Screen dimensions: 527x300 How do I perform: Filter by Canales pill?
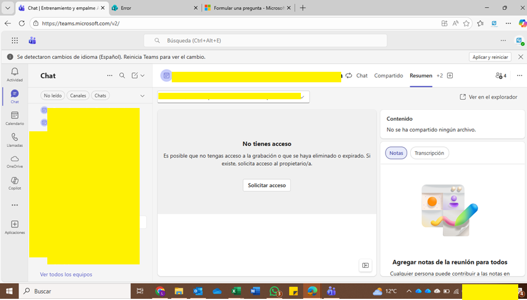78,96
